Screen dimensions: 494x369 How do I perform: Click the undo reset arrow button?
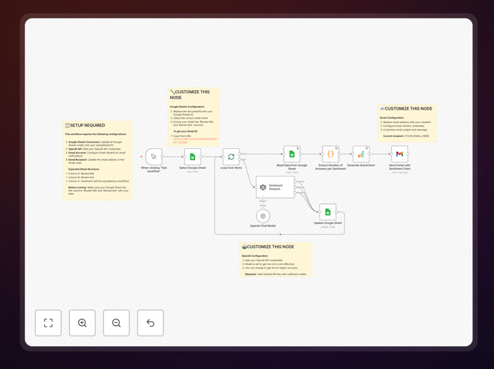click(x=150, y=323)
